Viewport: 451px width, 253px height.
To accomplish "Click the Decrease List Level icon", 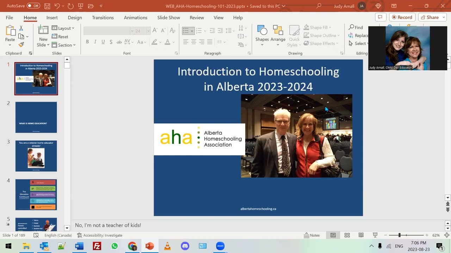I will pos(212,31).
